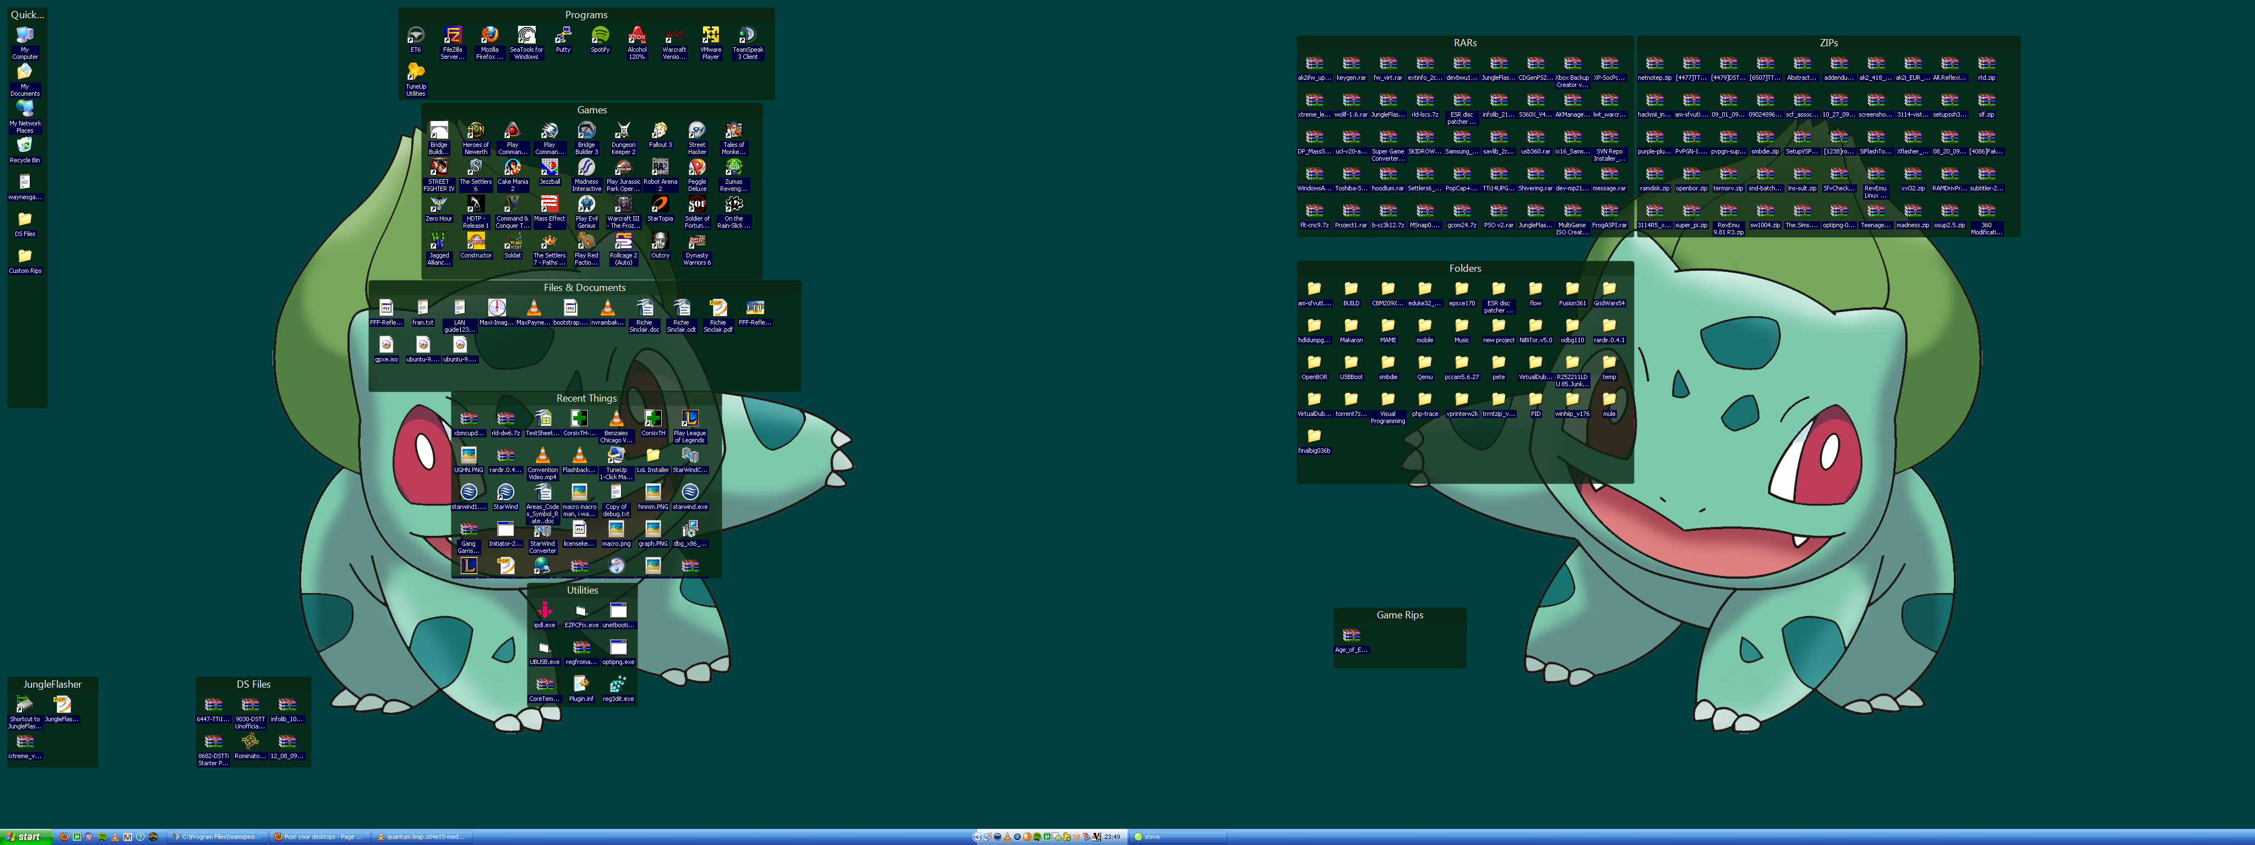This screenshot has width=2255, height=845.
Task: Launch the FileZilla Server shortcut
Action: tap(453, 36)
